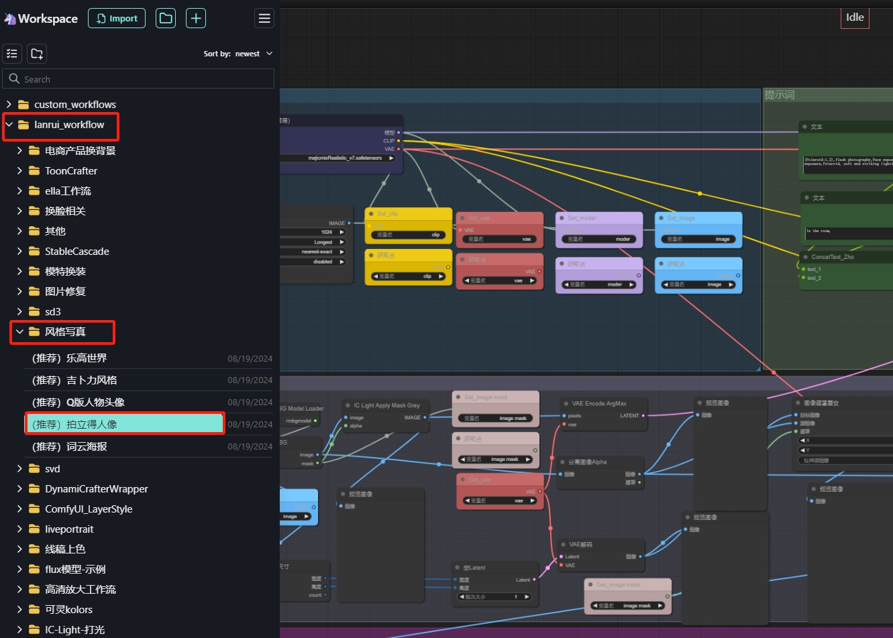Expand the custom_workflows folder chevron
Screen dimensions: 893x638
tap(9, 105)
